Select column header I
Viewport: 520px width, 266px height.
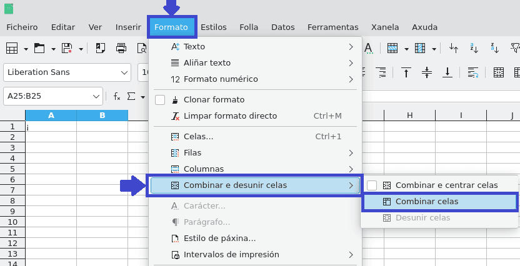[461, 116]
